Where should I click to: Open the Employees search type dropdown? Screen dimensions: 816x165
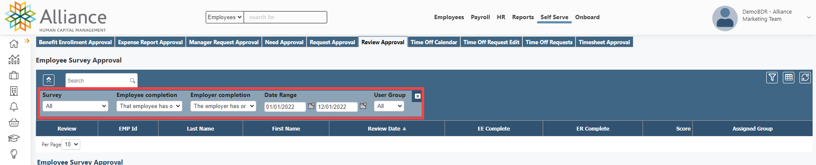click(x=225, y=17)
